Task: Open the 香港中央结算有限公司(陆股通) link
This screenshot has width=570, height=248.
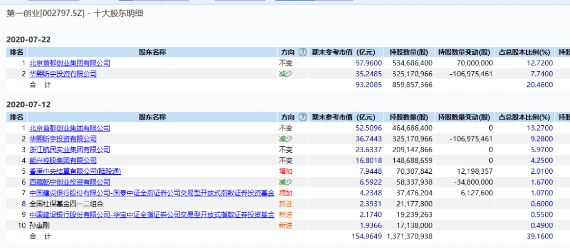Action: [x=75, y=172]
